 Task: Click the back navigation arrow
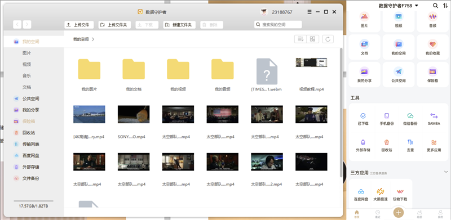(x=17, y=25)
